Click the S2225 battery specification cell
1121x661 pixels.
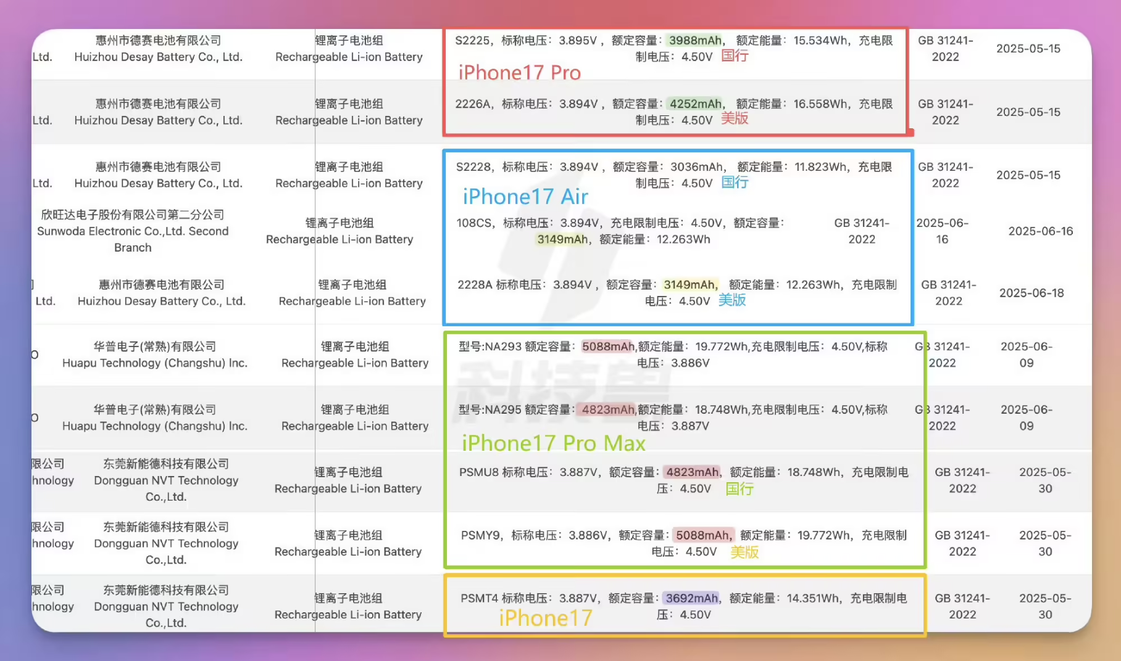[x=674, y=48]
